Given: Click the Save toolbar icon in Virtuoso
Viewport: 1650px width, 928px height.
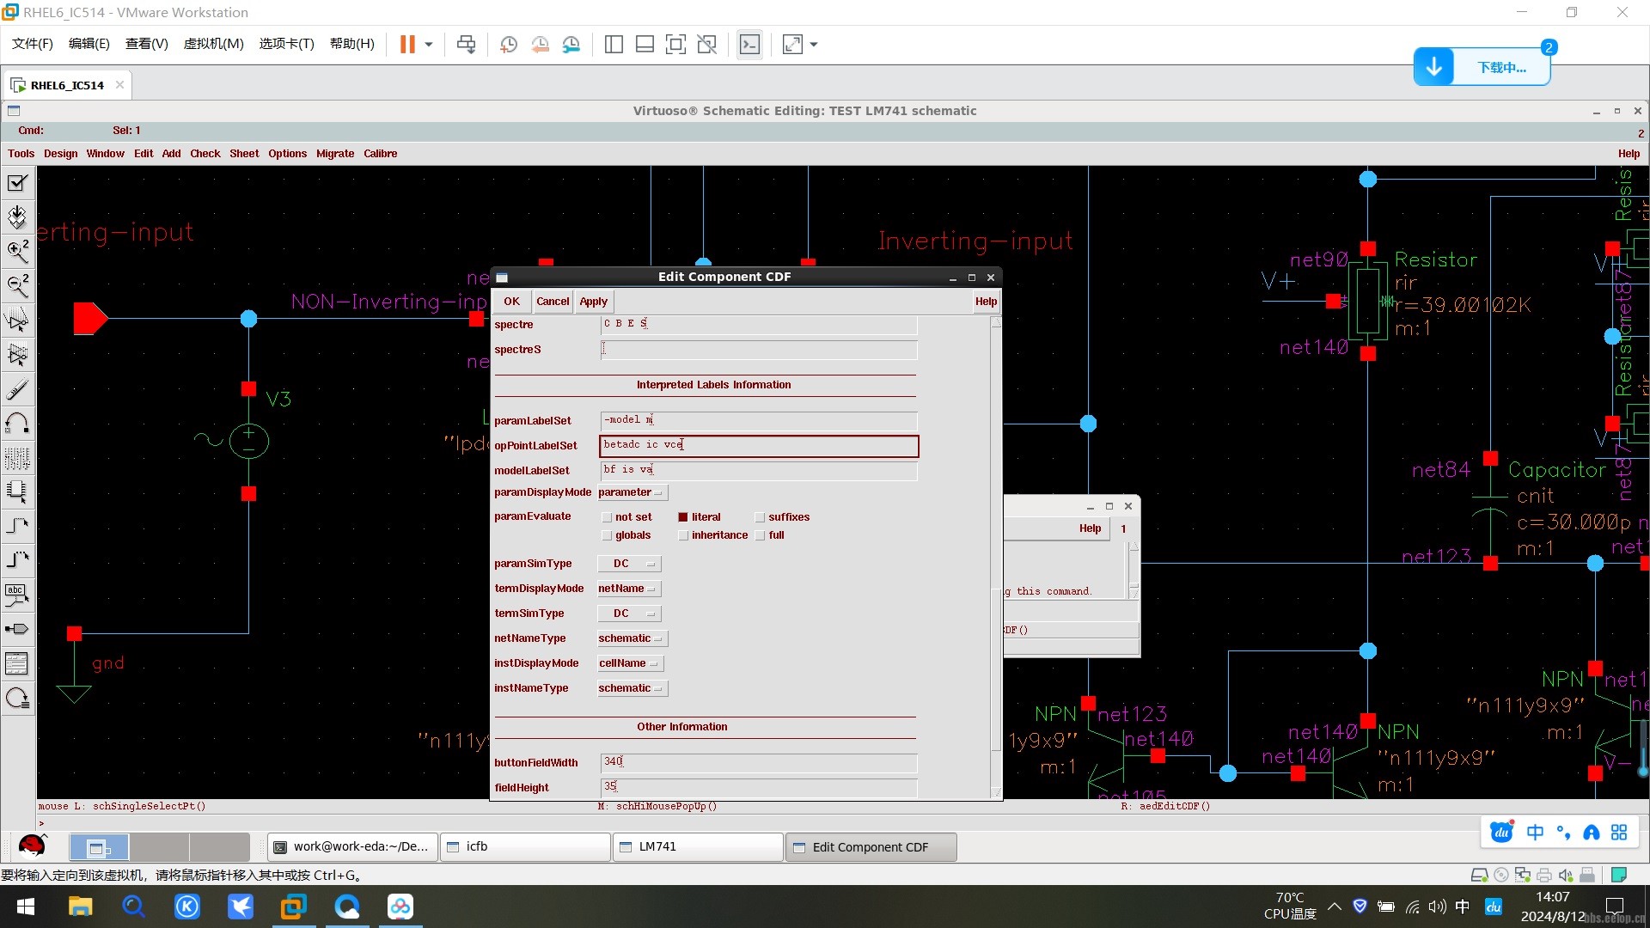Looking at the screenshot, I should click(x=17, y=217).
